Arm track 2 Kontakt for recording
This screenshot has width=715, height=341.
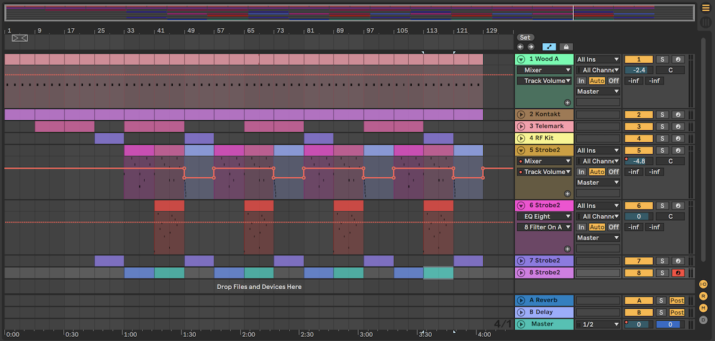click(677, 114)
